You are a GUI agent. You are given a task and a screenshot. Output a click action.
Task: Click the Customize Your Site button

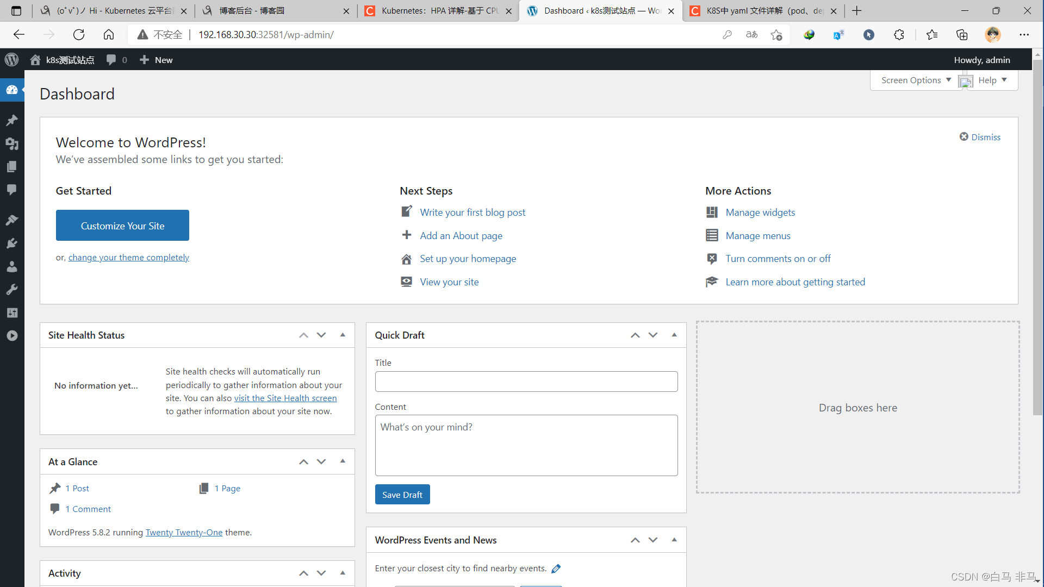122,225
